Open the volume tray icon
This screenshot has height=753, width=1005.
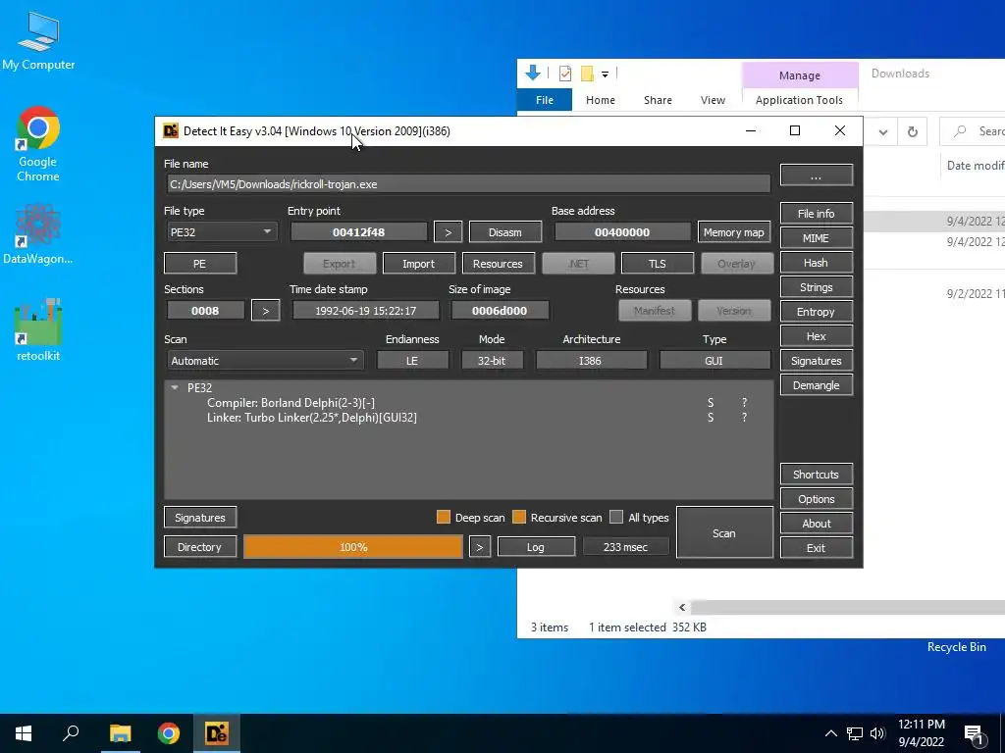tap(877, 733)
